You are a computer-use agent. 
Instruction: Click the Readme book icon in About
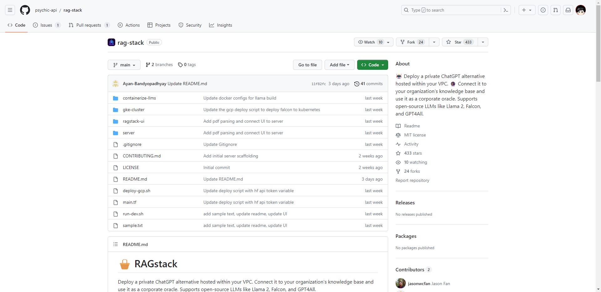[x=398, y=126]
